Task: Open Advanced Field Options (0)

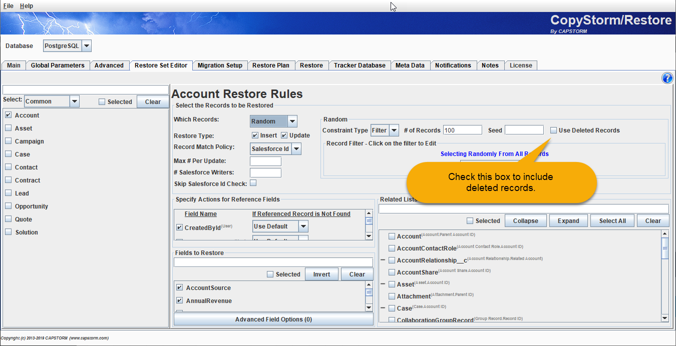Action: coord(273,319)
